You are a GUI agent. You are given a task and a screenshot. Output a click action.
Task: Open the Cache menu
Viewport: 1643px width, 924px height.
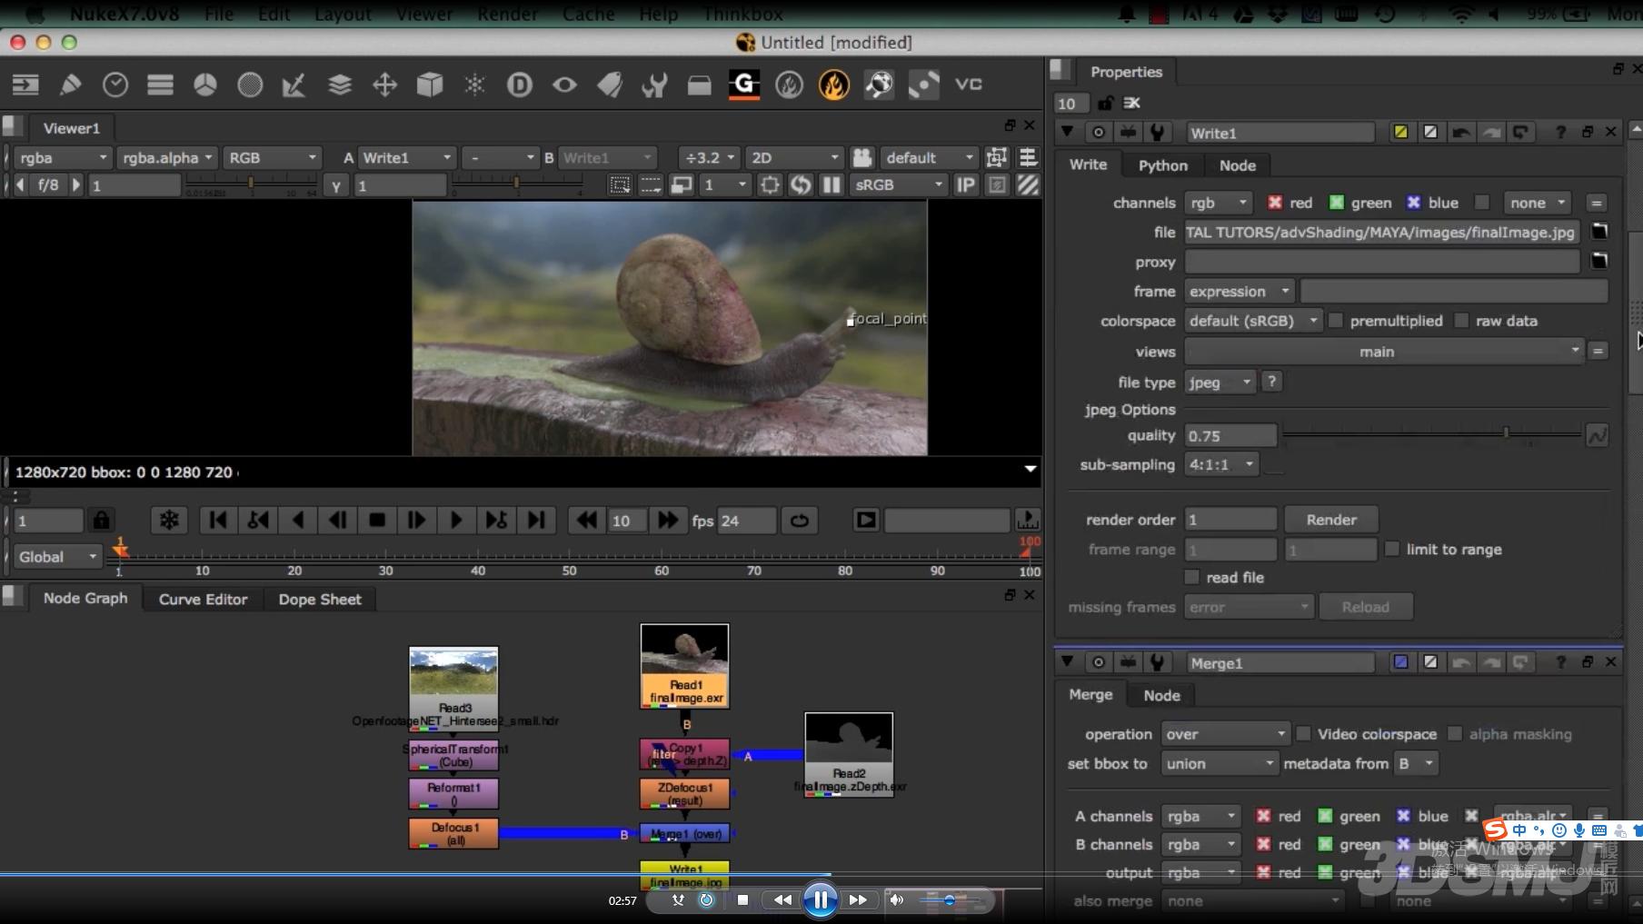(588, 14)
